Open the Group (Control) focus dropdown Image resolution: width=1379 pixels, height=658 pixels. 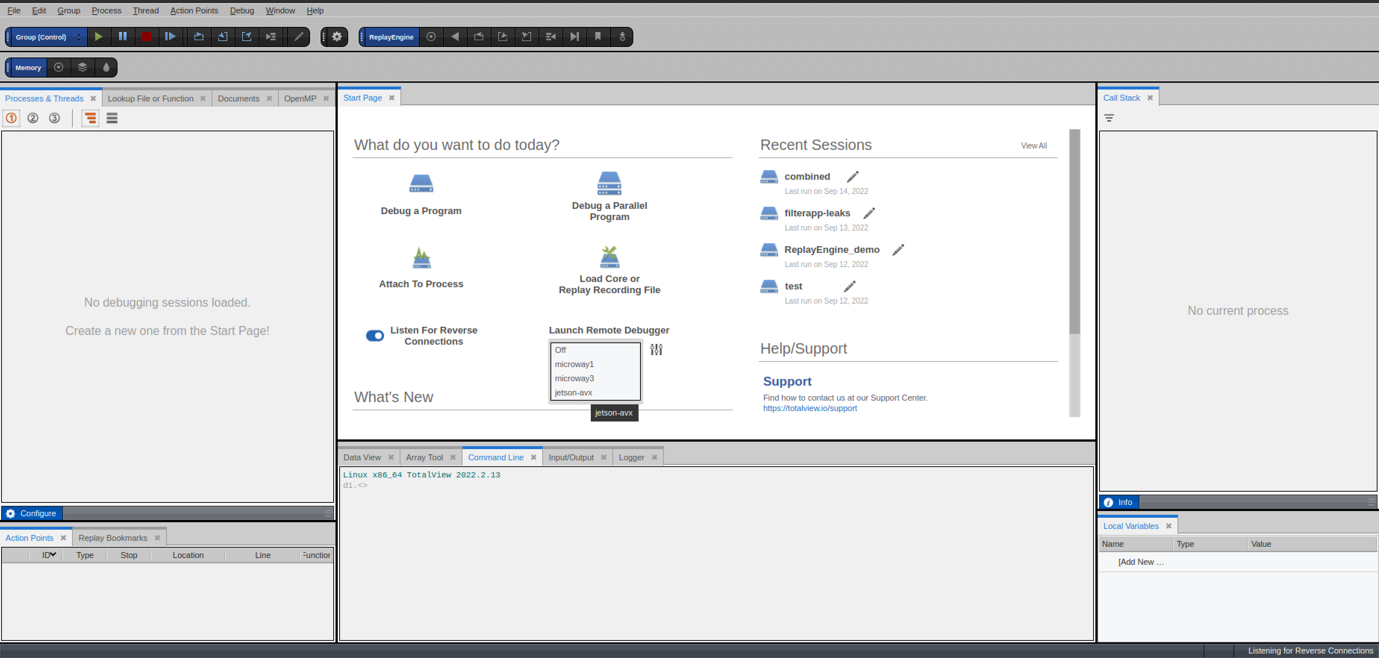48,37
